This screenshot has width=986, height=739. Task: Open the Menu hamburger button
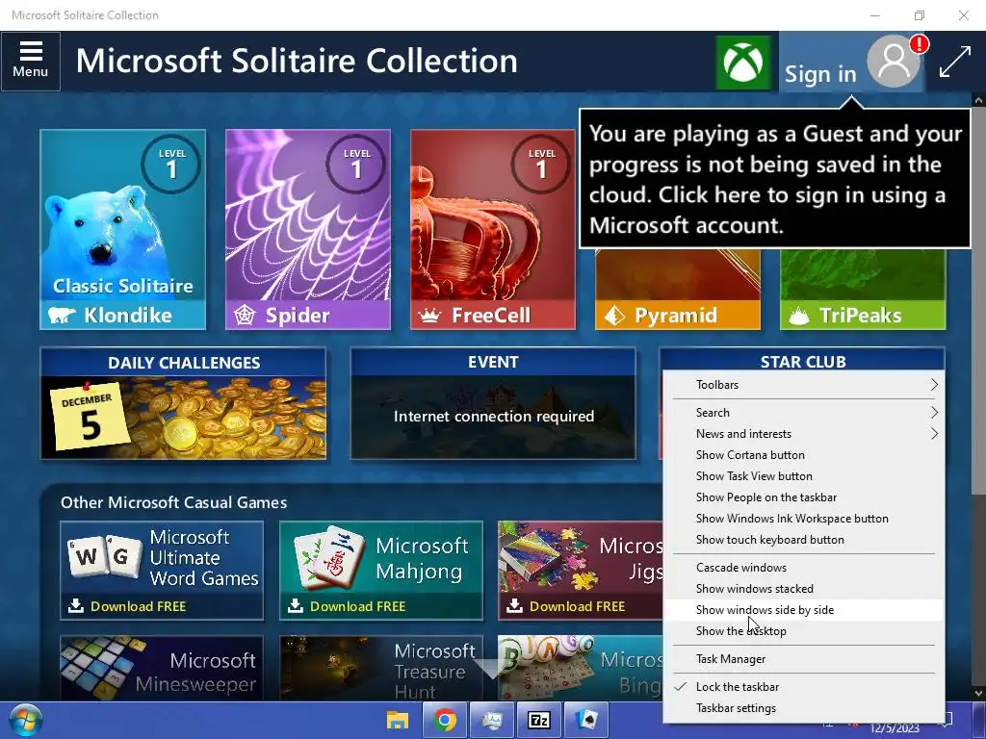click(30, 61)
